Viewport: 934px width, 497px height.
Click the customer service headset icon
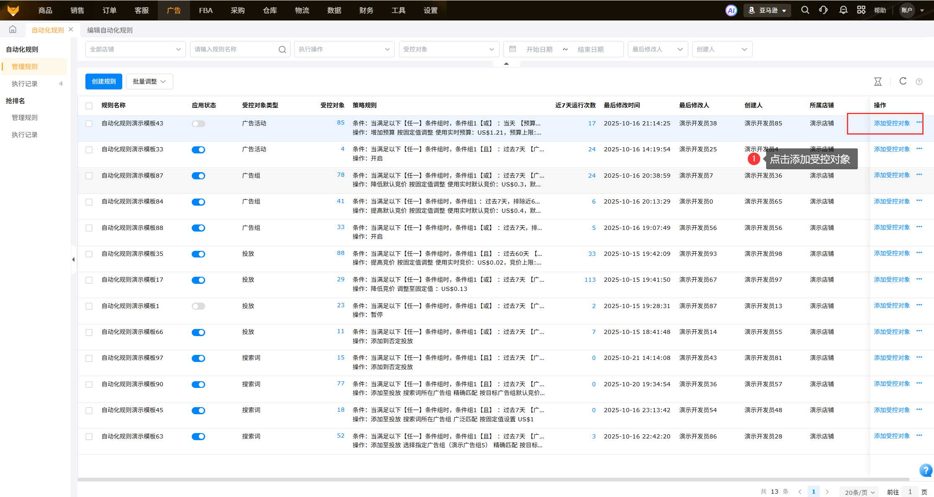click(823, 10)
